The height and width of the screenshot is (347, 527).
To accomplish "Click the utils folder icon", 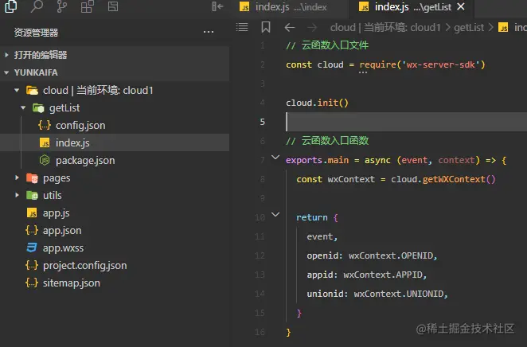I will [x=33, y=195].
